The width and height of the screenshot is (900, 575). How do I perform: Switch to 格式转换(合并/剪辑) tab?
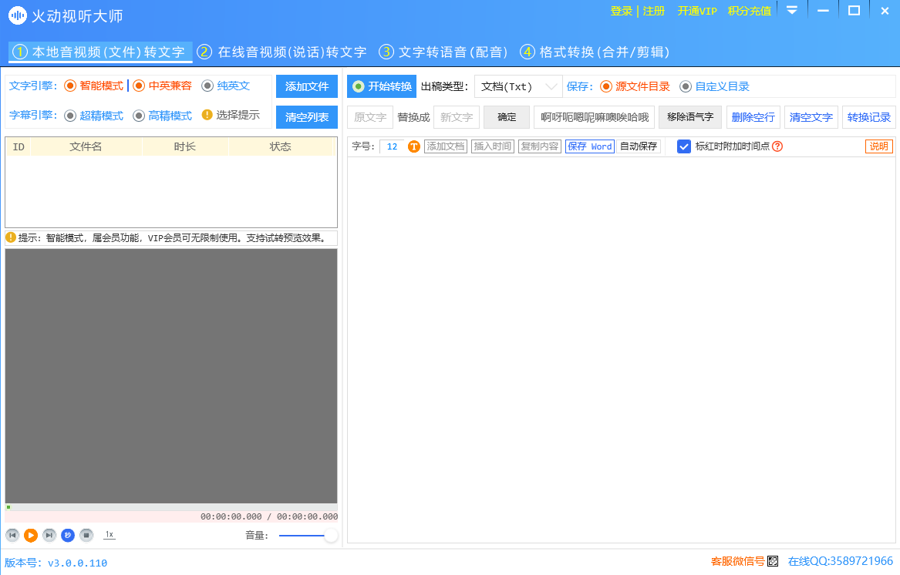pyautogui.click(x=595, y=52)
